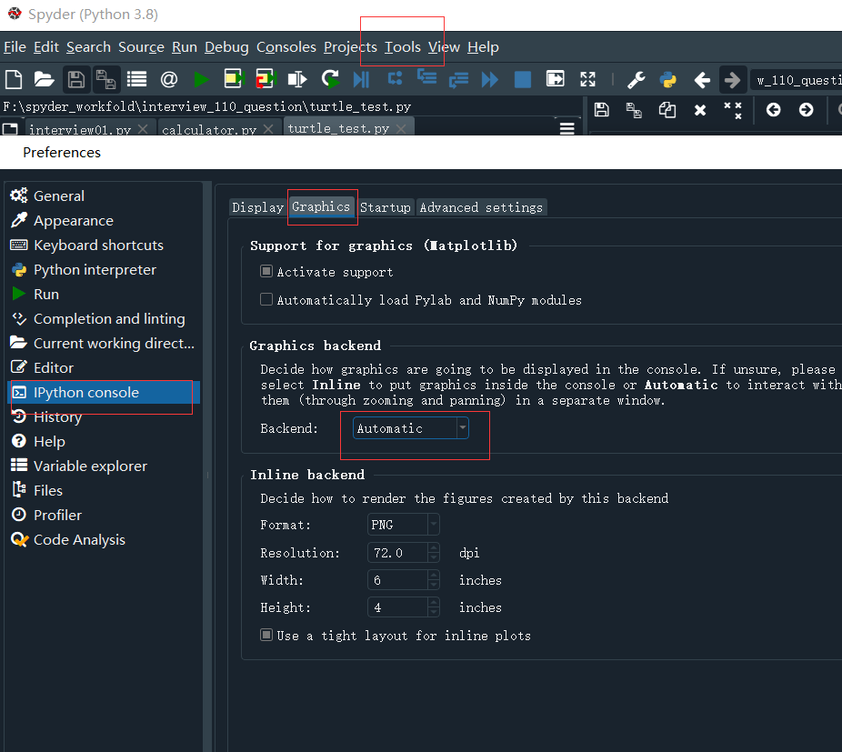Save in the right pane toolbar
842x752 pixels.
pos(601,110)
